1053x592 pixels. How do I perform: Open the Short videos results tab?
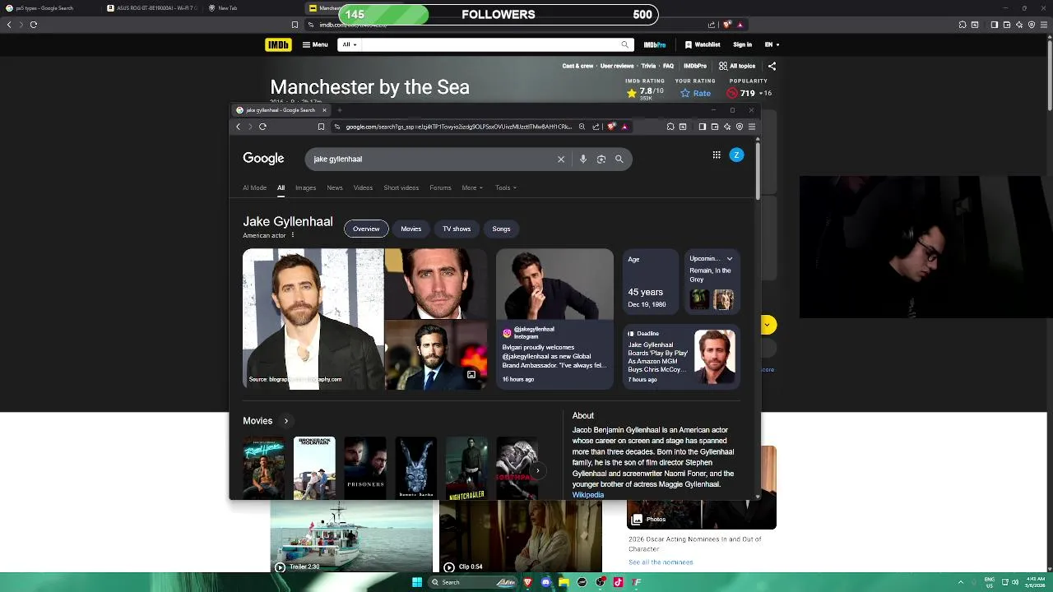tap(401, 187)
